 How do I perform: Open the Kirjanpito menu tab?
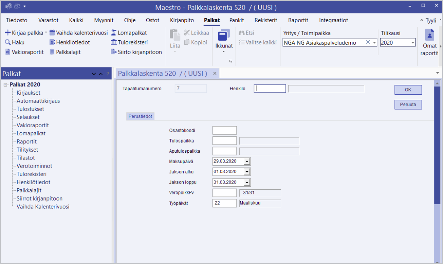(x=182, y=20)
